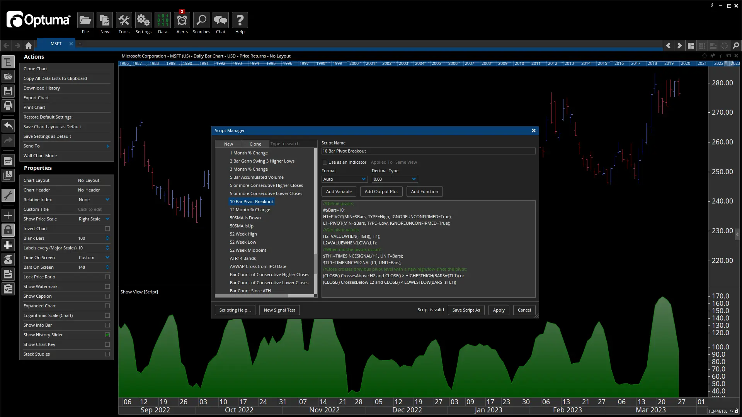
Task: Click the search magnifier at far top right
Action: click(x=736, y=46)
